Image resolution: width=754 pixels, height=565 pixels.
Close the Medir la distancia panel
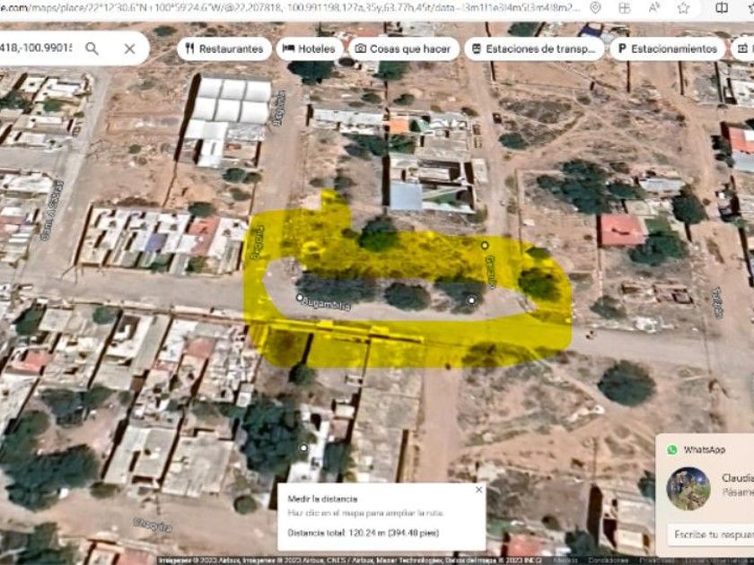478,490
